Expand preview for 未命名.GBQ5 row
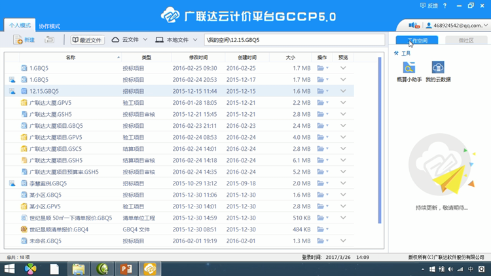This screenshot has height=276, width=491. 343,241
